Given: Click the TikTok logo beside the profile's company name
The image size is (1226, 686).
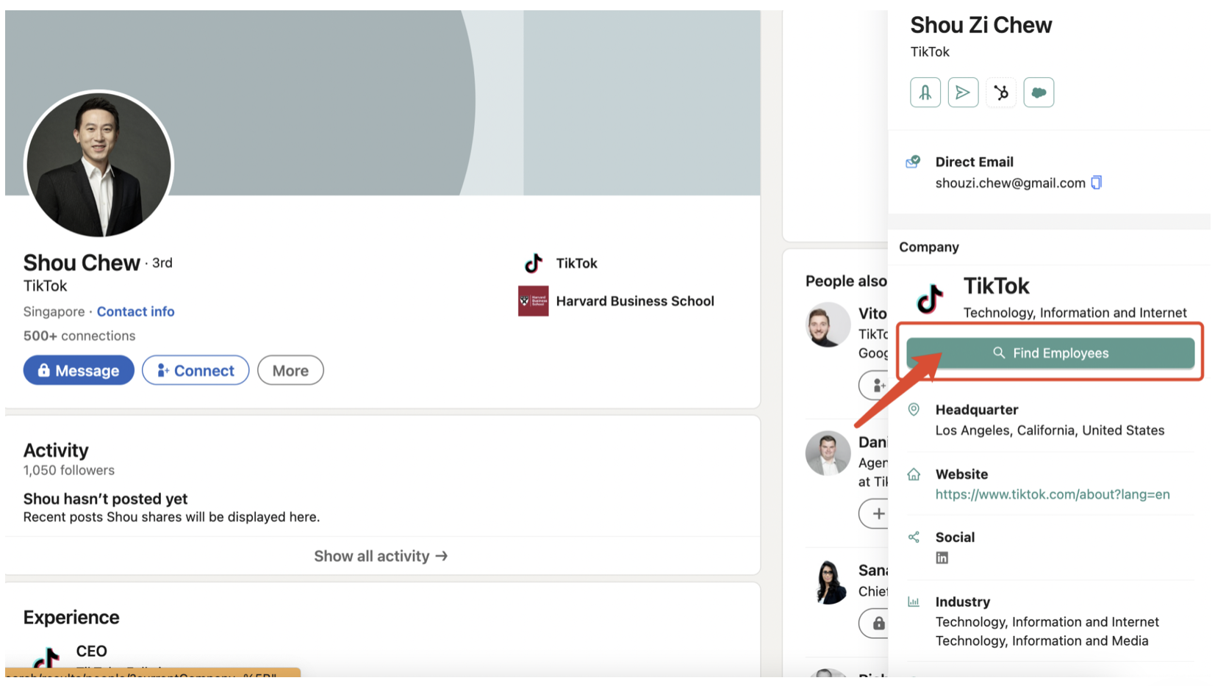Looking at the screenshot, I should click(533, 263).
